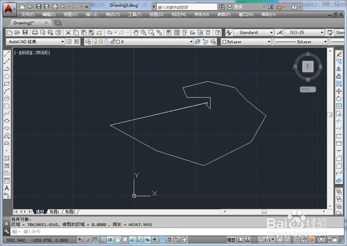Open the 标注(N) menu
Screen dimensions: 347x246
(179, 15)
